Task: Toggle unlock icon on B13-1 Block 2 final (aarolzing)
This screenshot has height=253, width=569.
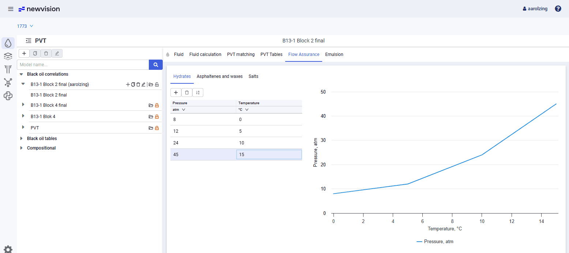Action: coord(157,84)
